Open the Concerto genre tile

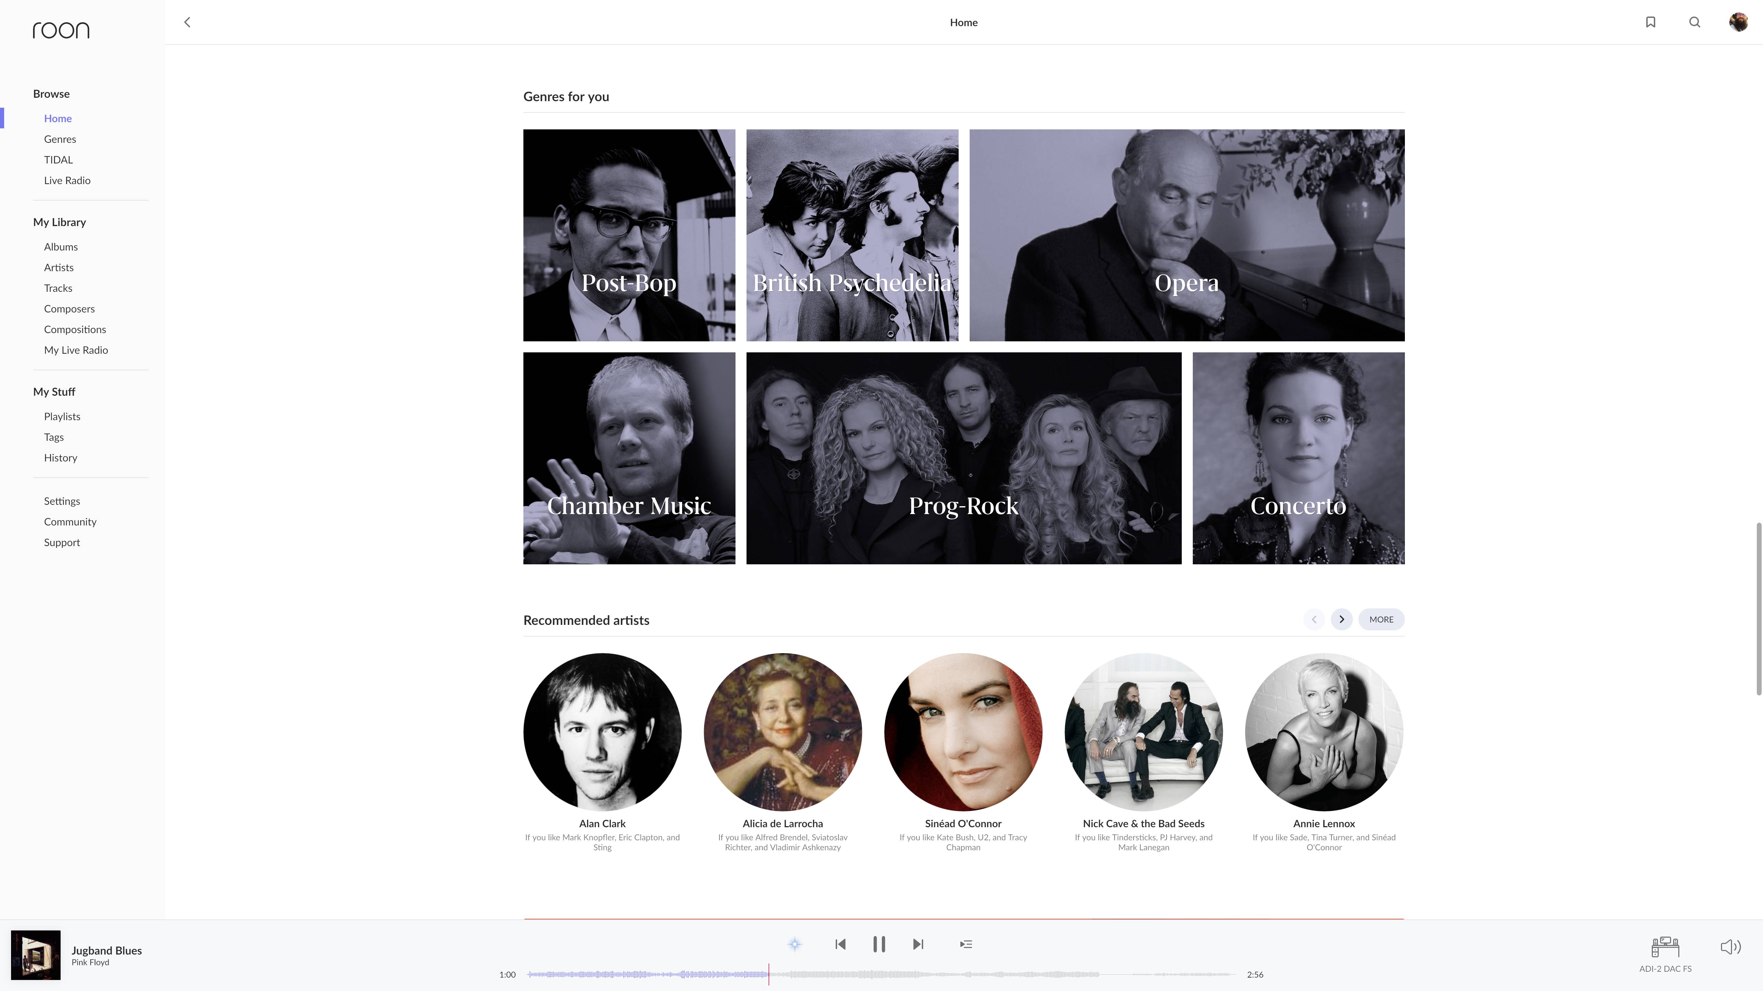click(x=1298, y=458)
